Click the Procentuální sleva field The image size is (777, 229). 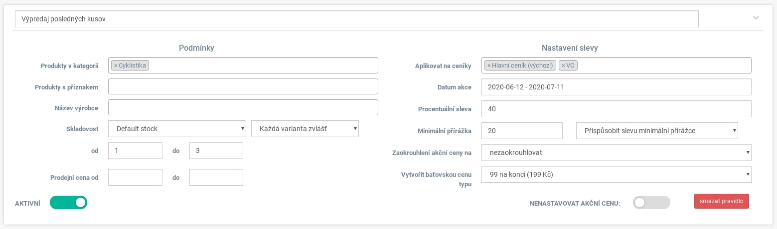click(x=617, y=109)
